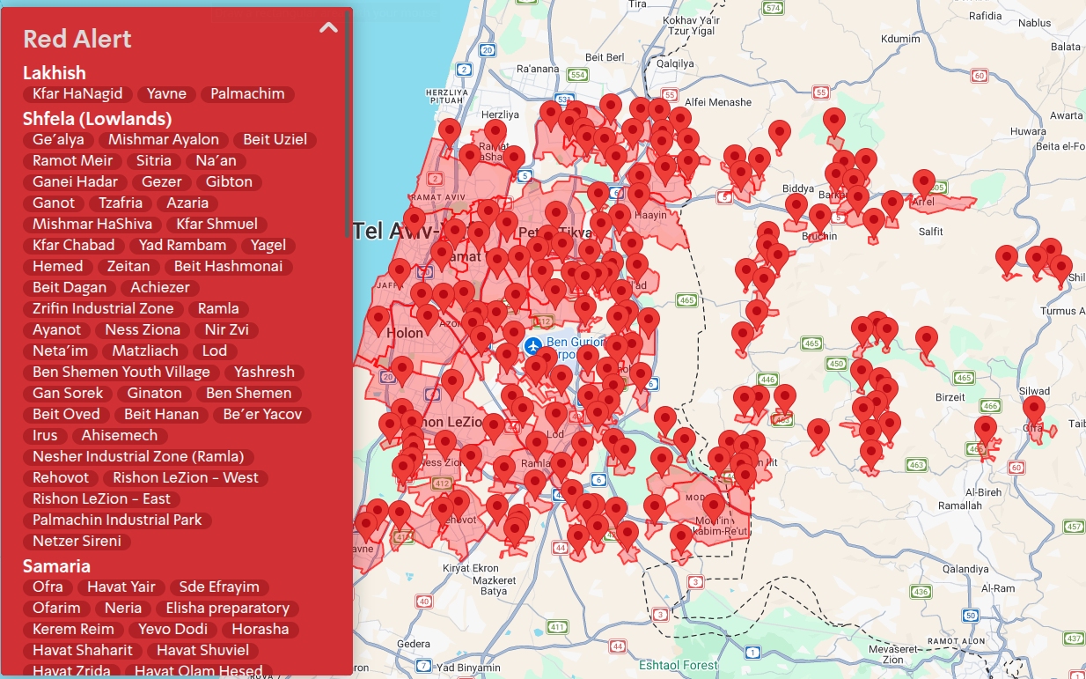Click the Red Alert panel title
Viewport: 1086px width, 679px height.
point(77,39)
